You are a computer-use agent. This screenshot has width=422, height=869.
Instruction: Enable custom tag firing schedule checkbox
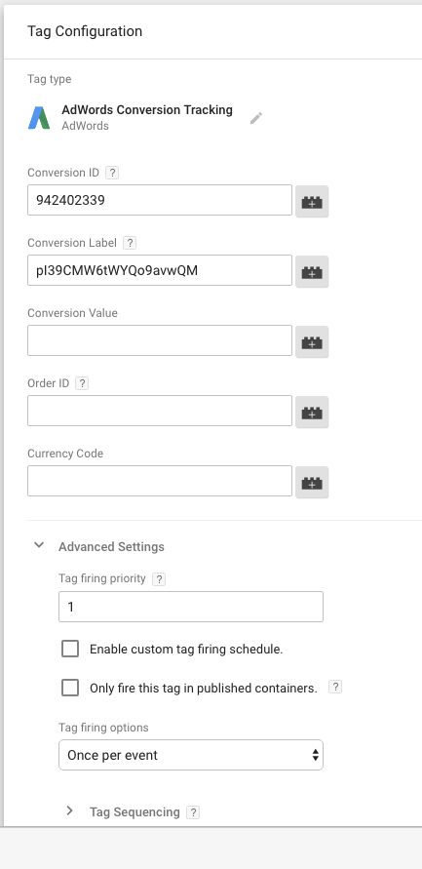point(70,649)
